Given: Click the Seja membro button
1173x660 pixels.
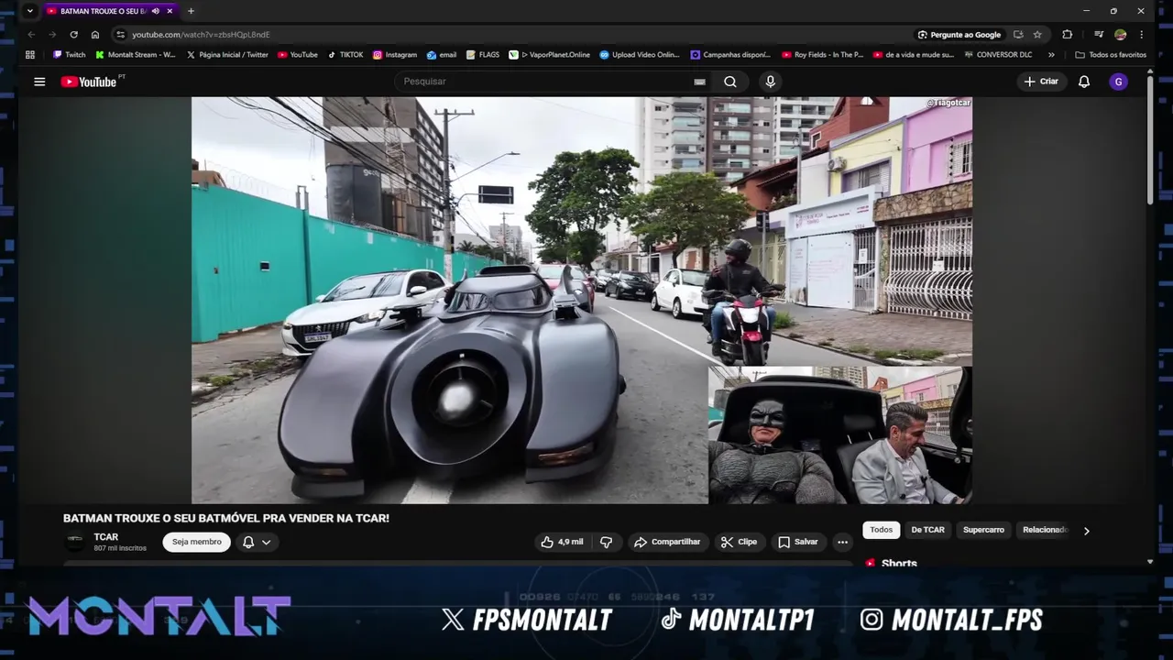Looking at the screenshot, I should 197,542.
